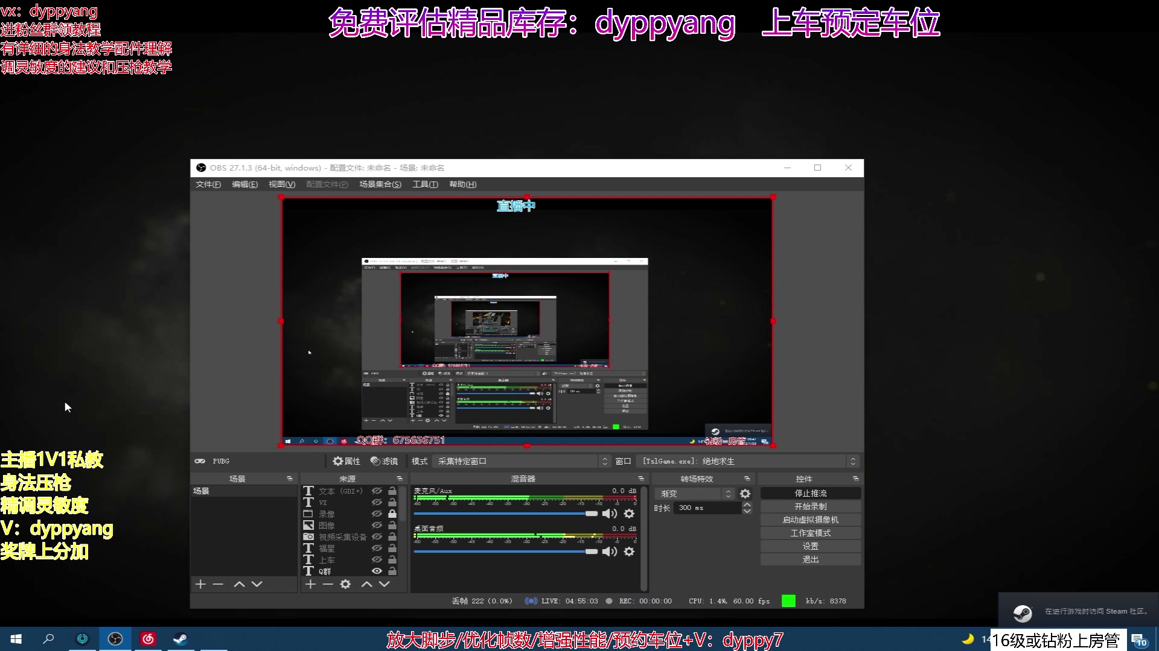Show the 录像 source eye icon
The width and height of the screenshot is (1159, 651).
[x=377, y=514]
